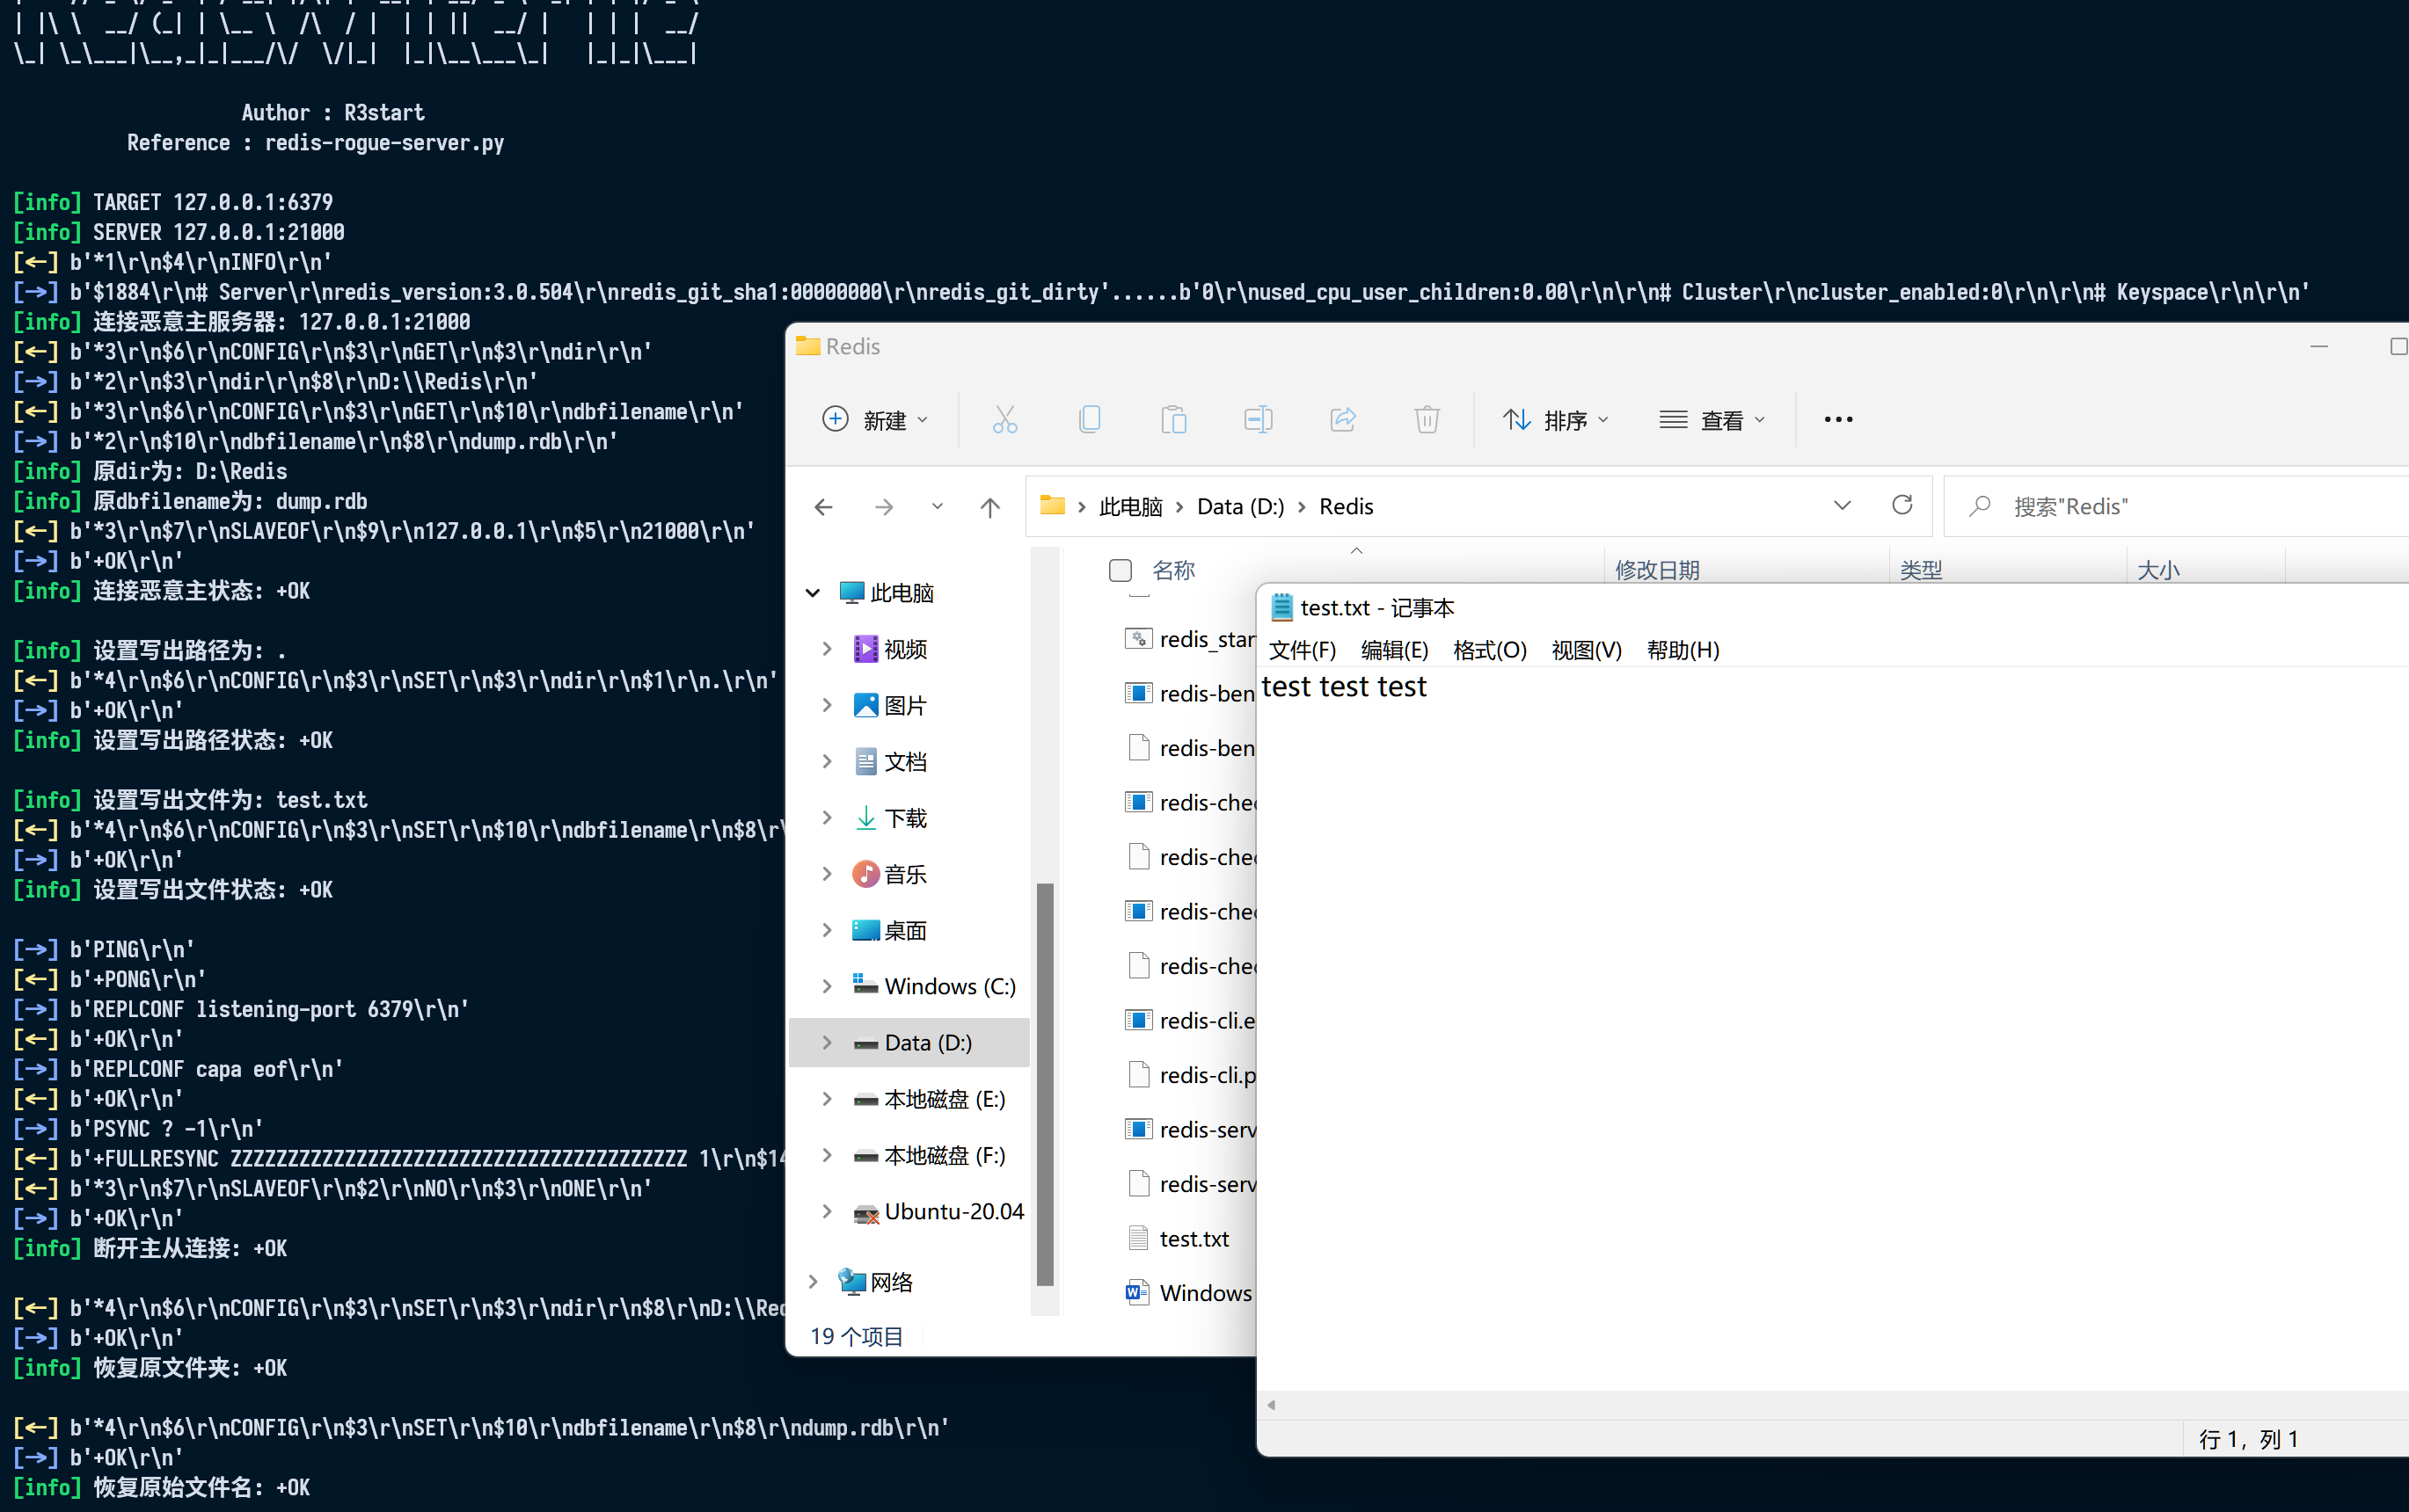Click the Data (D:) breadcrumb link
Viewport: 2409px width, 1512px height.
[x=1239, y=506]
